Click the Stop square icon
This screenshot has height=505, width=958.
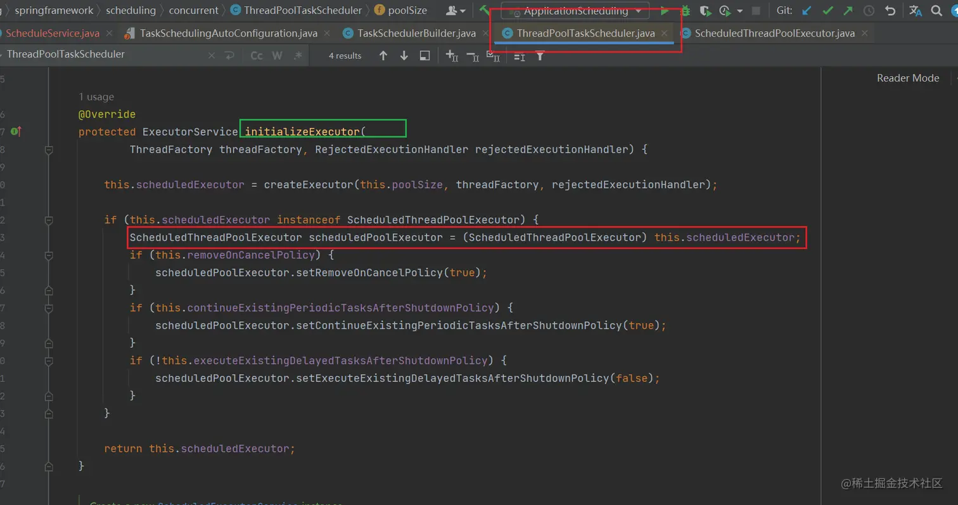click(x=756, y=11)
